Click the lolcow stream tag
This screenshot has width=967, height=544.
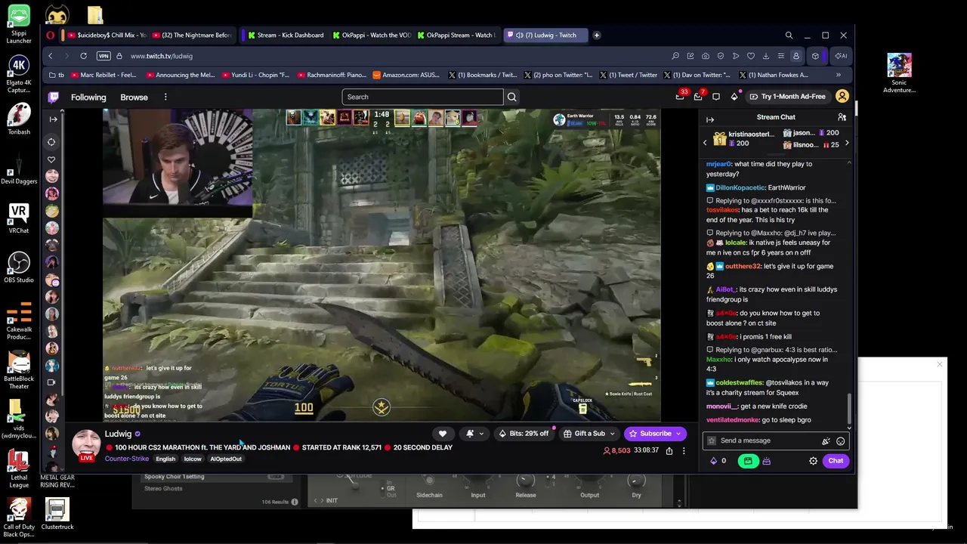coord(193,459)
